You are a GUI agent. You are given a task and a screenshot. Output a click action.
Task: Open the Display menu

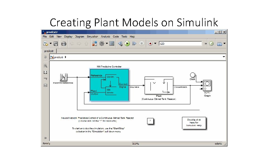[x=68, y=36]
